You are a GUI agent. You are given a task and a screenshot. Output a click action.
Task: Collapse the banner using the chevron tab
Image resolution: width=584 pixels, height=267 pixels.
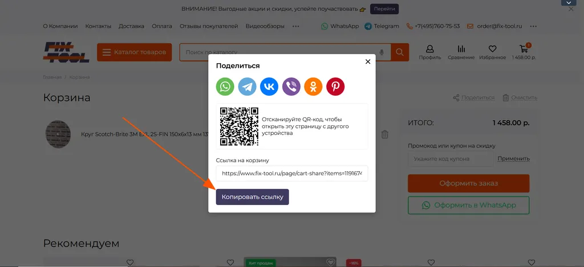[569, 3]
